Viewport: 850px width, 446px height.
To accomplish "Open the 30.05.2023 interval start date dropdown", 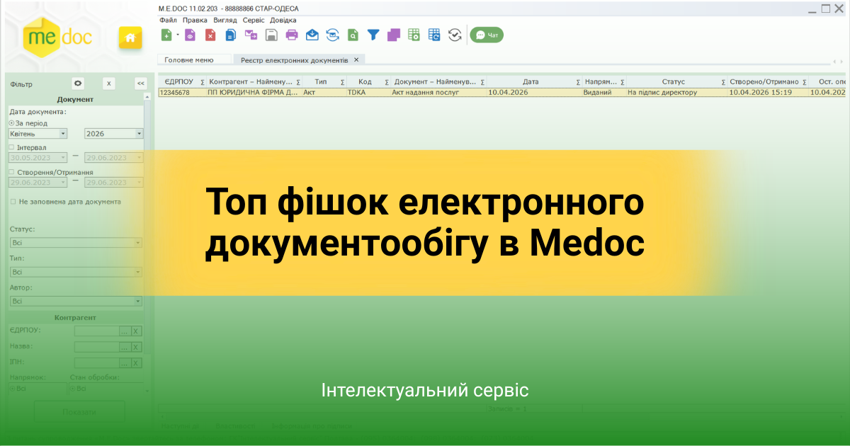I will [38, 158].
